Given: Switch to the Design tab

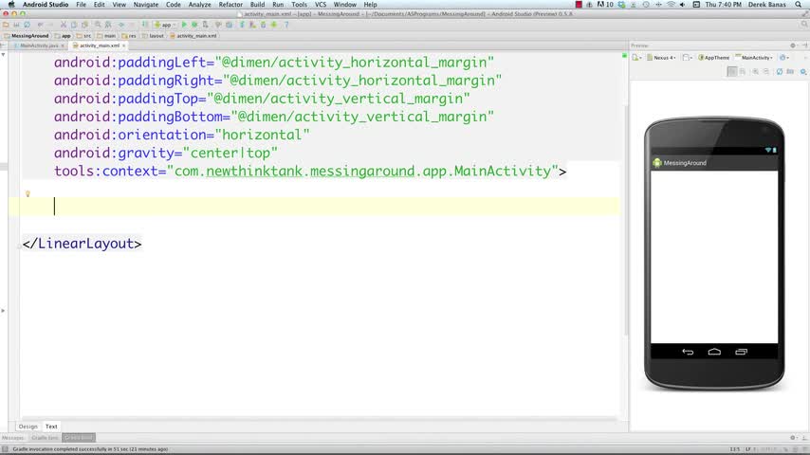Looking at the screenshot, I should 28,427.
